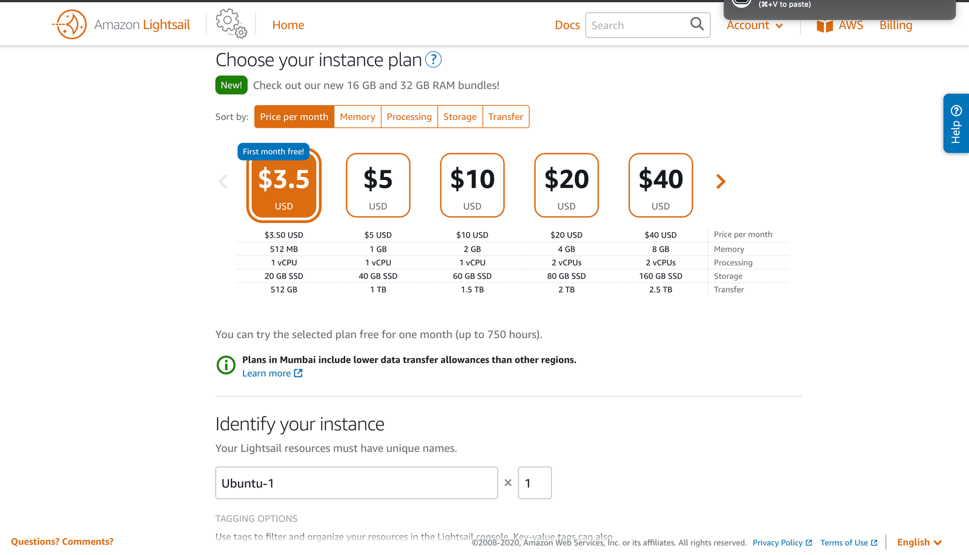This screenshot has width=969, height=555.
Task: Select the $10 USD plan
Action: coord(472,185)
